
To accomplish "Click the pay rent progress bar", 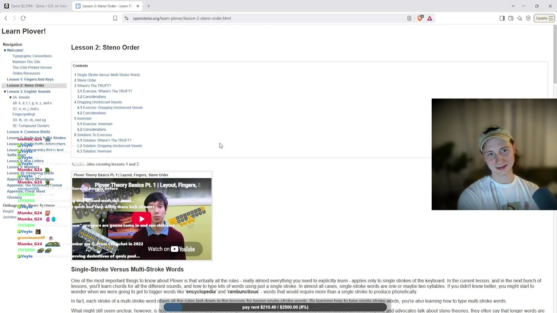I will coord(275,307).
